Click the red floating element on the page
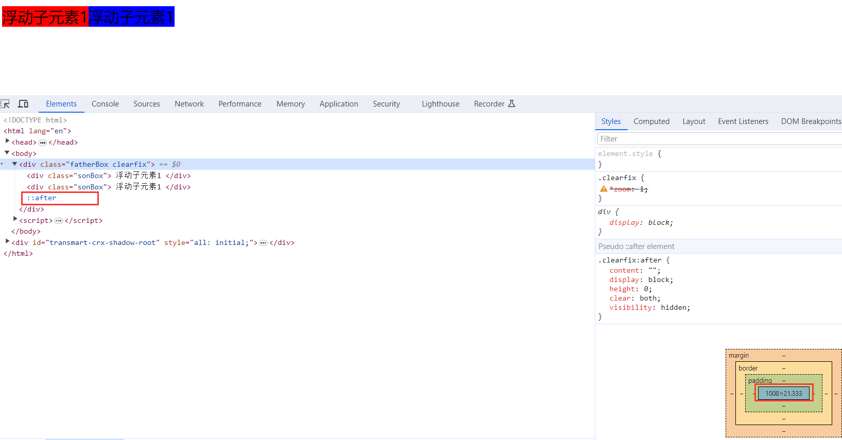This screenshot has width=842, height=440. [x=45, y=17]
